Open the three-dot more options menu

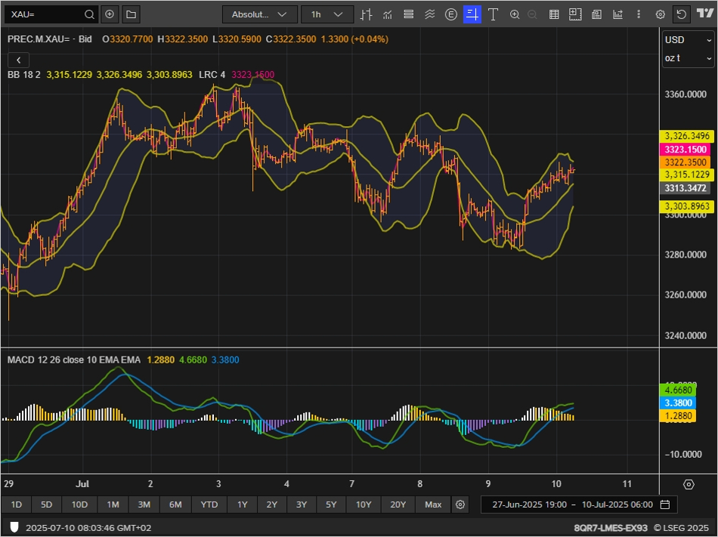pos(639,14)
